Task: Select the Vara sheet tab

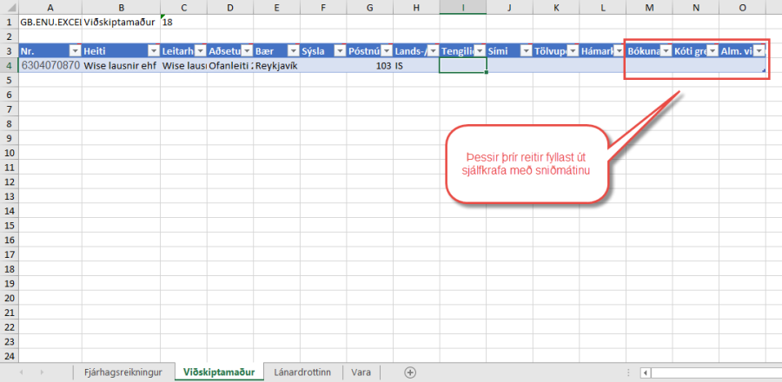Action: 361,372
